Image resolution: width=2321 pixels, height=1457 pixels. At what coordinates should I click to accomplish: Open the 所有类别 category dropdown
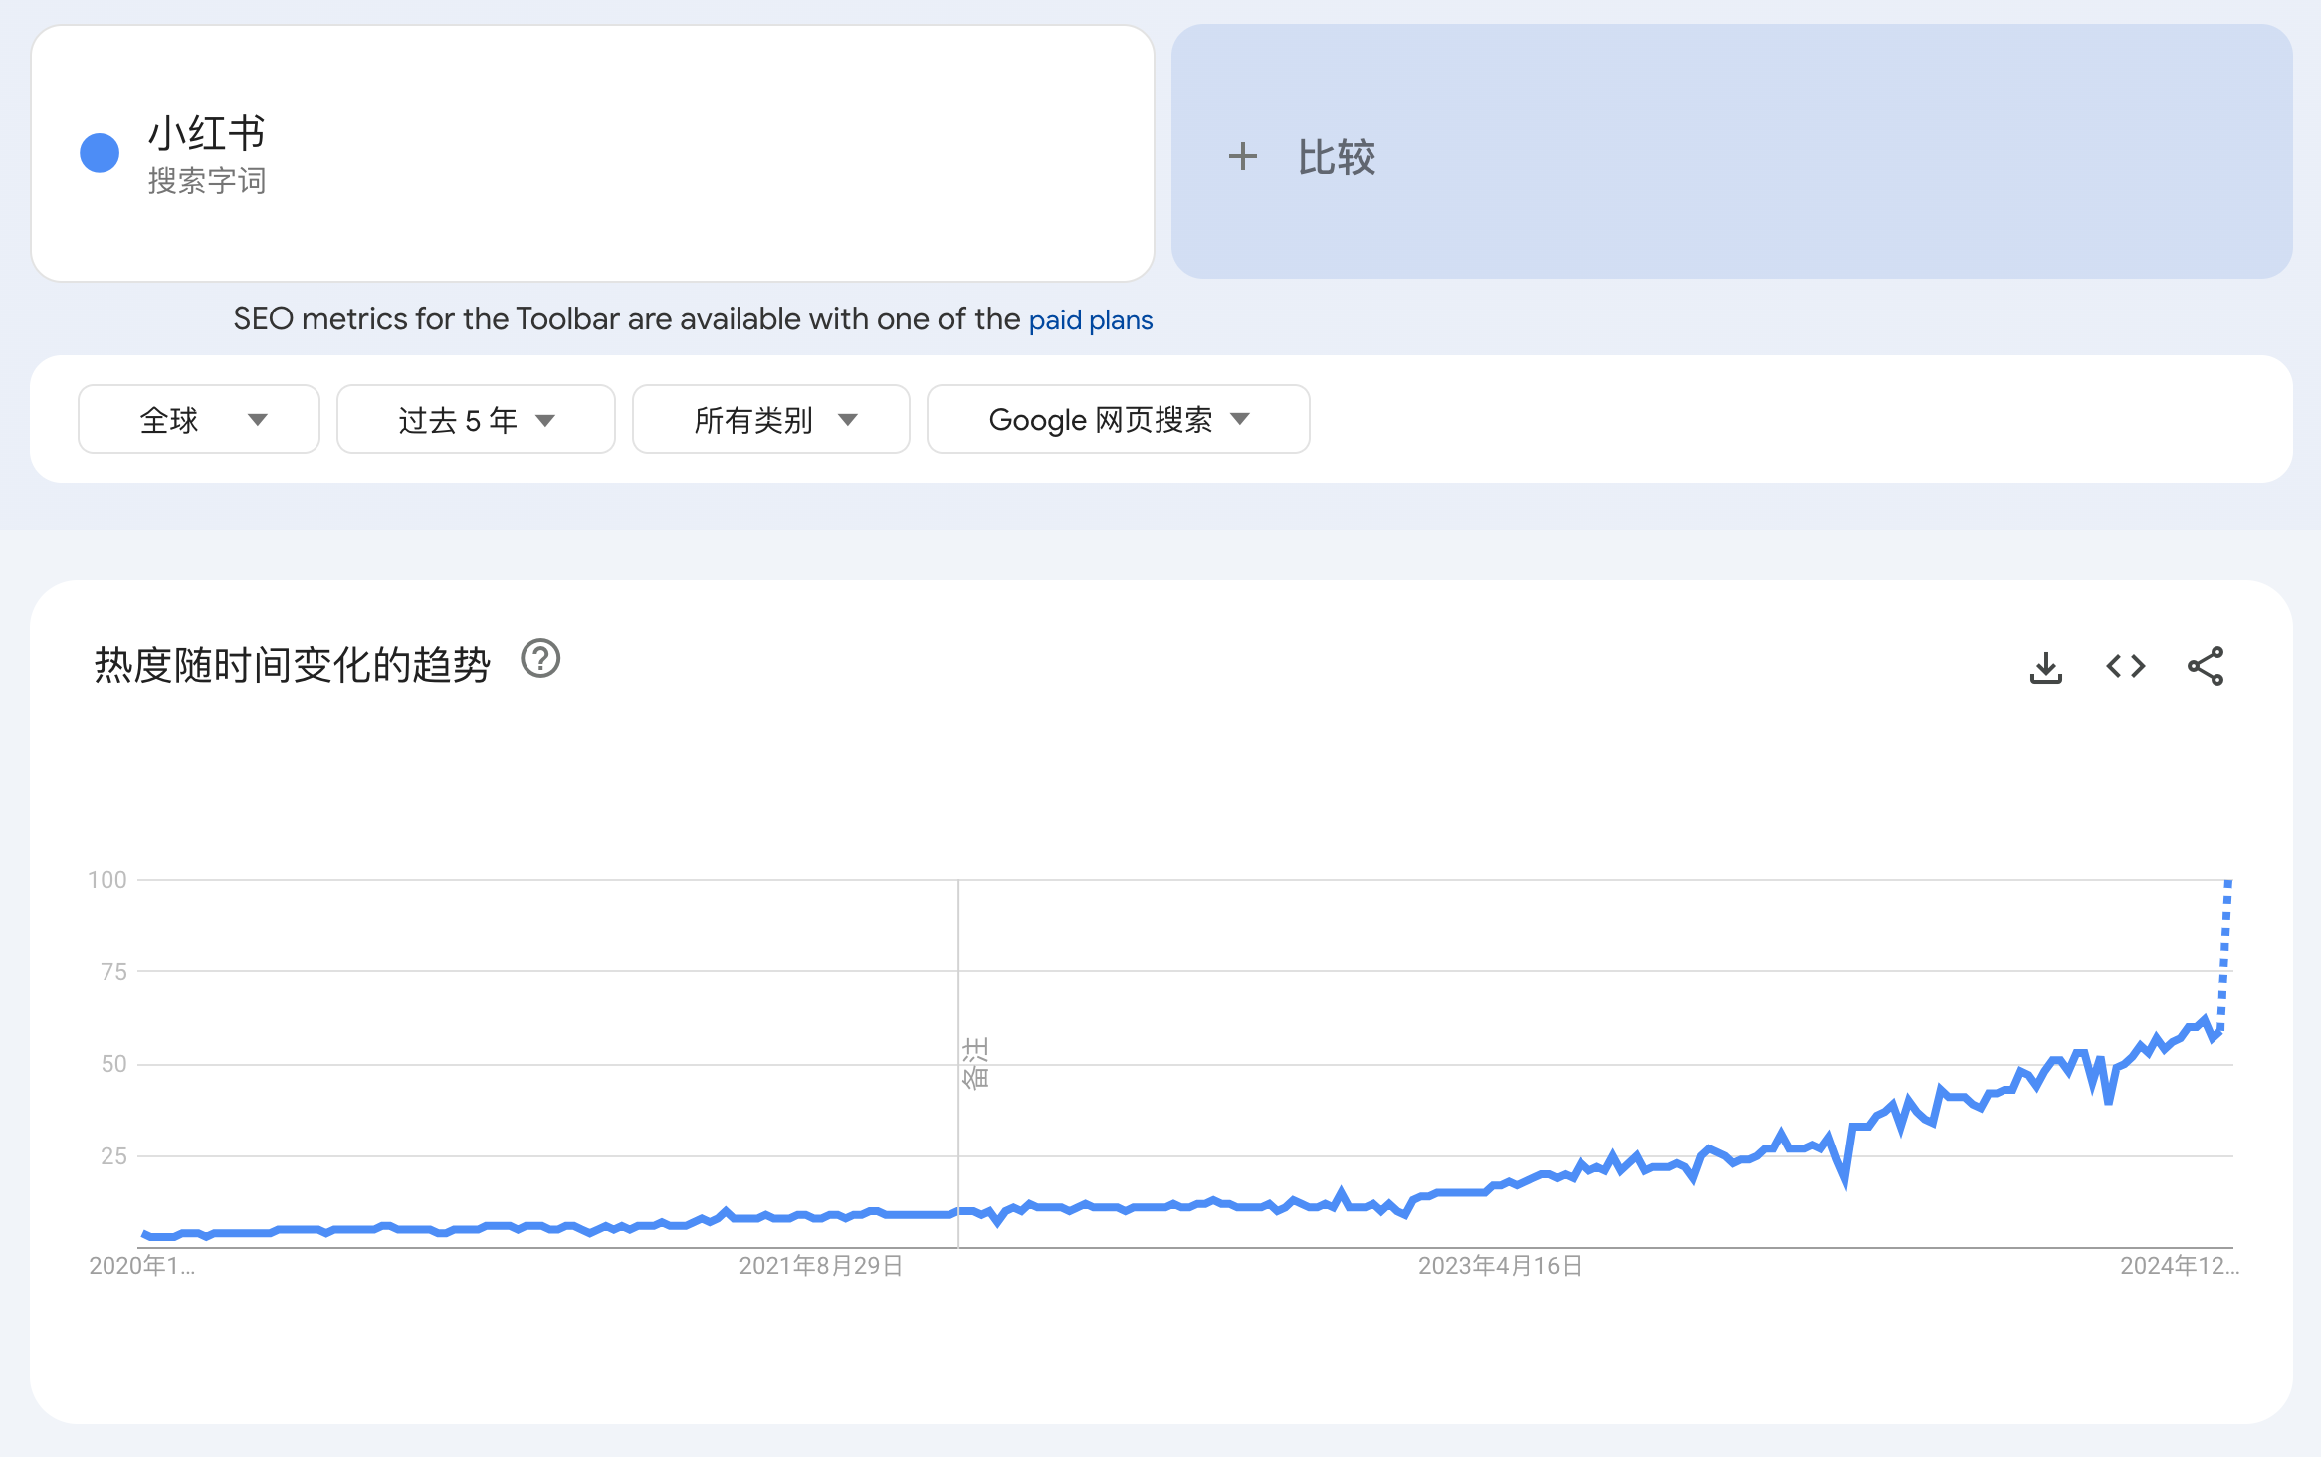pos(771,419)
